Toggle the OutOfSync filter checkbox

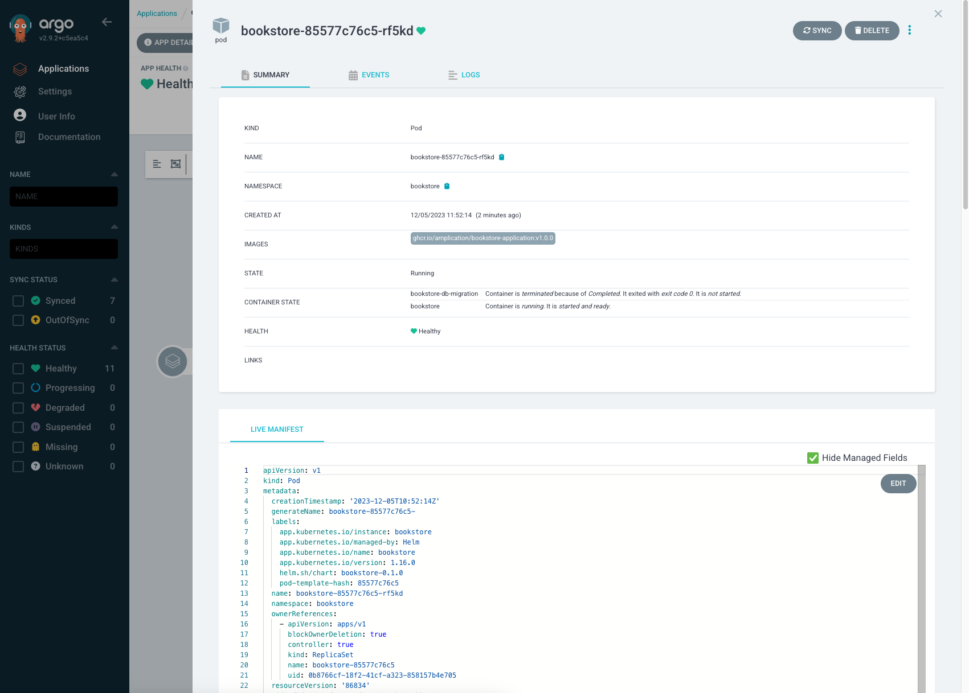[18, 320]
